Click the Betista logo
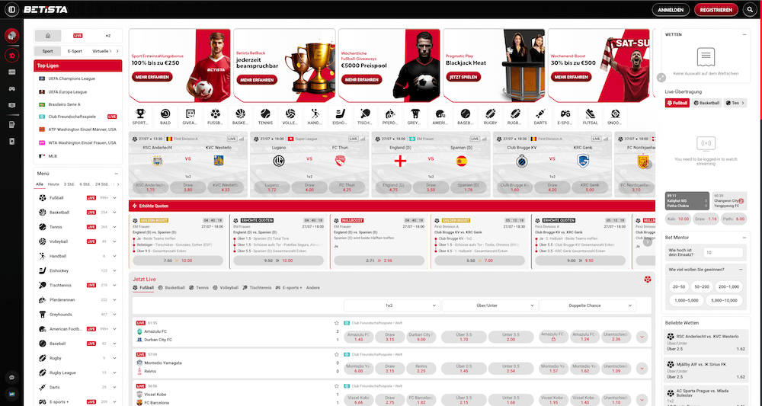Image resolution: width=762 pixels, height=406 pixels. [45, 10]
